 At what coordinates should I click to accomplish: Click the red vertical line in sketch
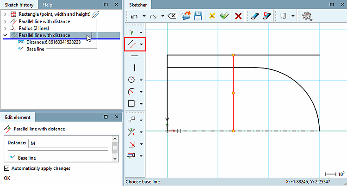[x=233, y=73]
